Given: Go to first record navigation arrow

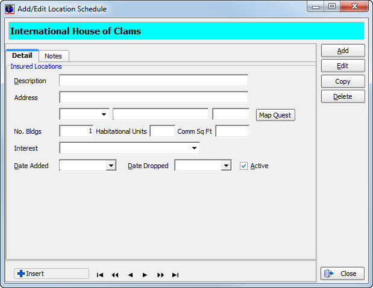Looking at the screenshot, I should pyautogui.click(x=100, y=275).
